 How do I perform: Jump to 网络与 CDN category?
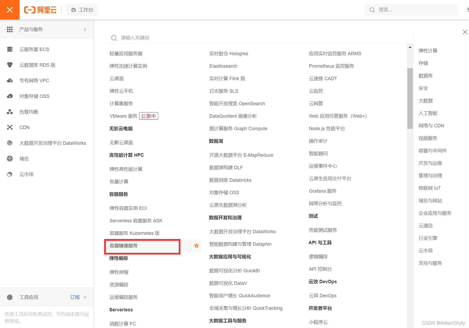point(431,126)
